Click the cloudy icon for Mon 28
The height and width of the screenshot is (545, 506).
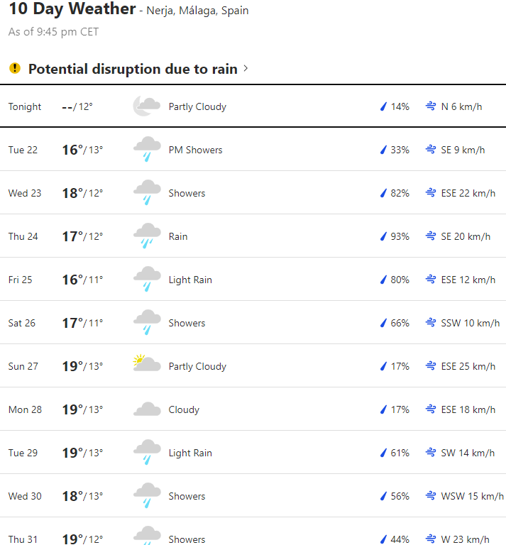(147, 409)
